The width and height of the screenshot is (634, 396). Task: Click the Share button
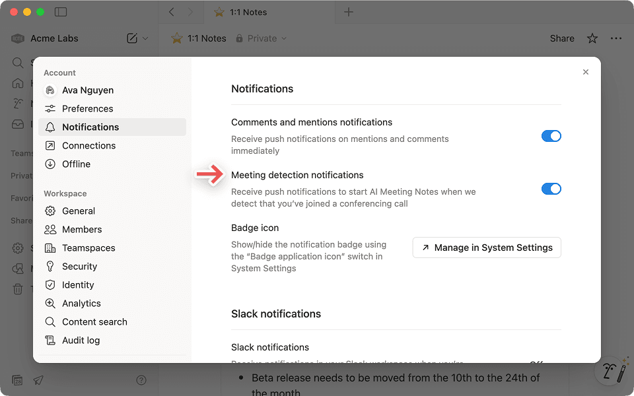coord(561,38)
